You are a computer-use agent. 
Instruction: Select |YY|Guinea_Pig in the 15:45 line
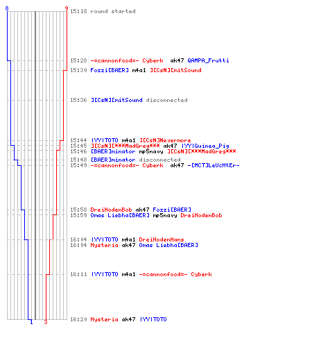pyautogui.click(x=205, y=146)
